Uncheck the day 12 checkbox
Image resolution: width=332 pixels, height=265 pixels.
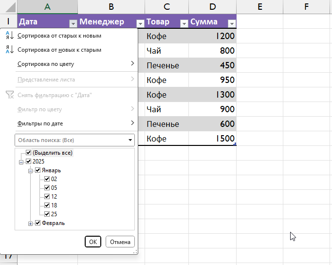point(47,197)
